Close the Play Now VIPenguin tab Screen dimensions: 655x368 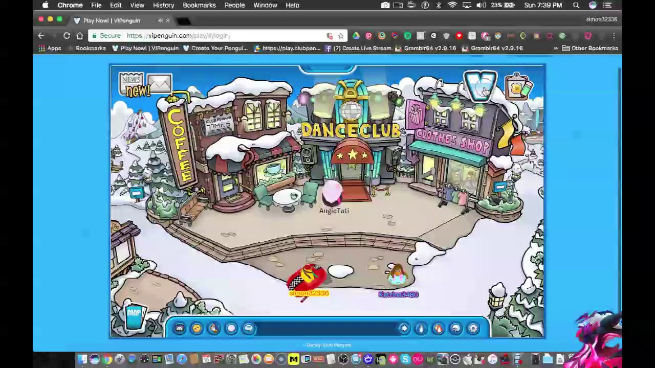click(x=167, y=20)
